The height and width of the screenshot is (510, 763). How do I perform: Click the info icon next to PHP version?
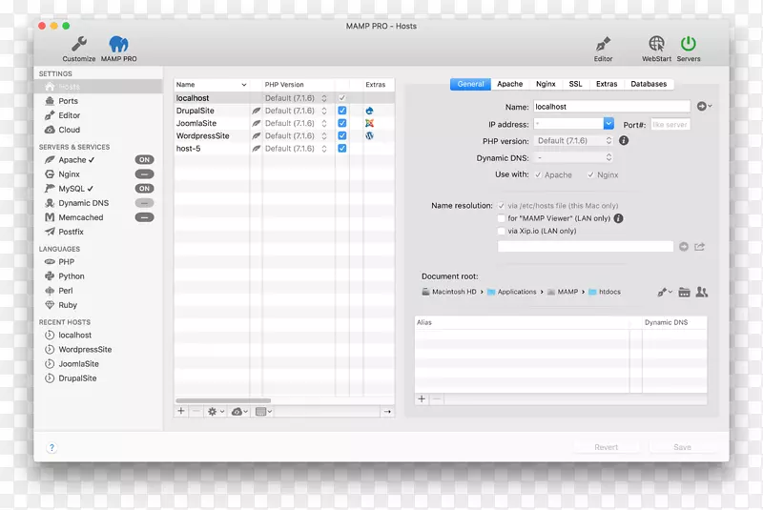(x=624, y=141)
